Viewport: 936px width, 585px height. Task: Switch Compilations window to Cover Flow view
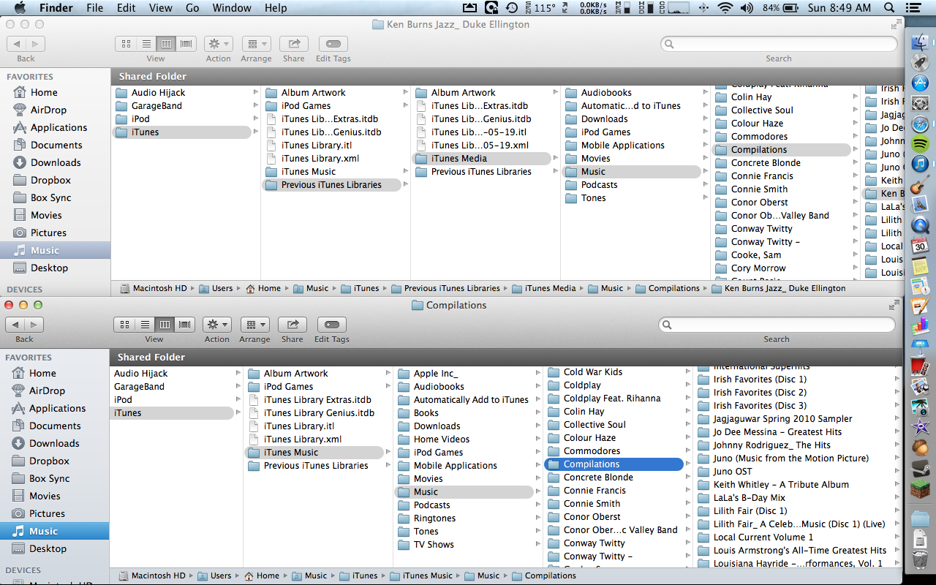click(184, 325)
